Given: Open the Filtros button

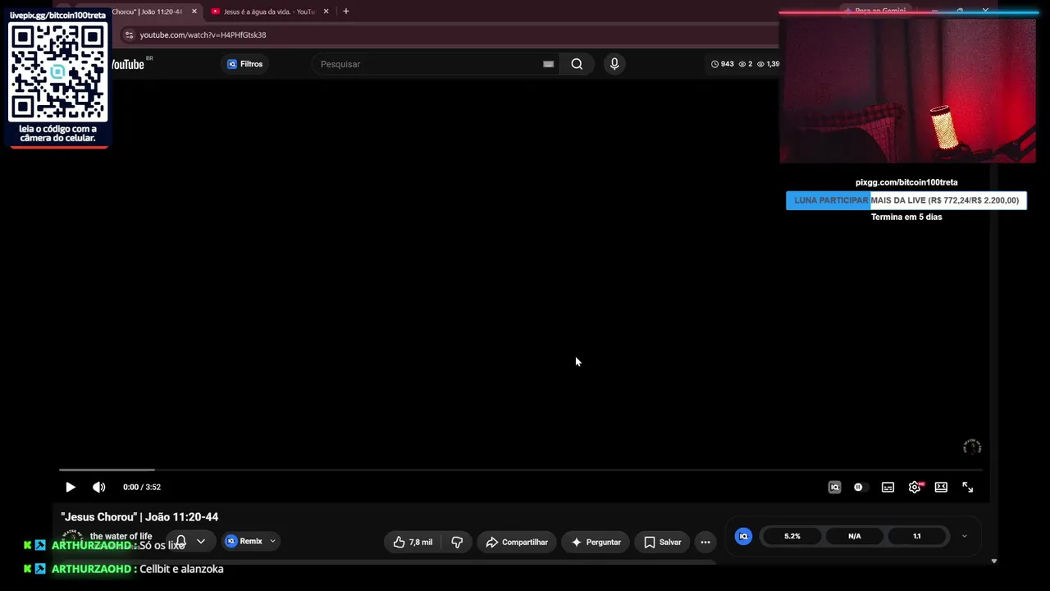Looking at the screenshot, I should tap(244, 64).
